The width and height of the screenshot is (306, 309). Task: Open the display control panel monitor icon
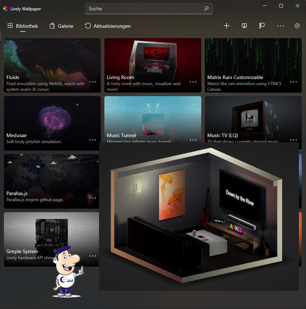(244, 26)
